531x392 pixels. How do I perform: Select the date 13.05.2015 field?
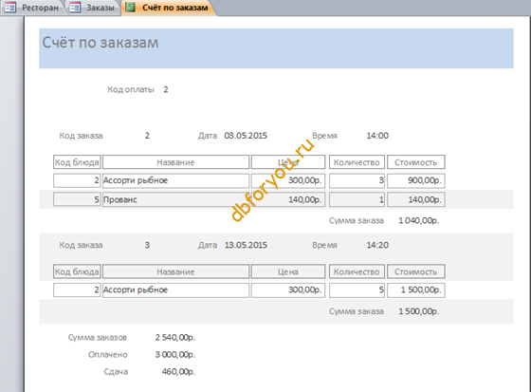(x=246, y=245)
